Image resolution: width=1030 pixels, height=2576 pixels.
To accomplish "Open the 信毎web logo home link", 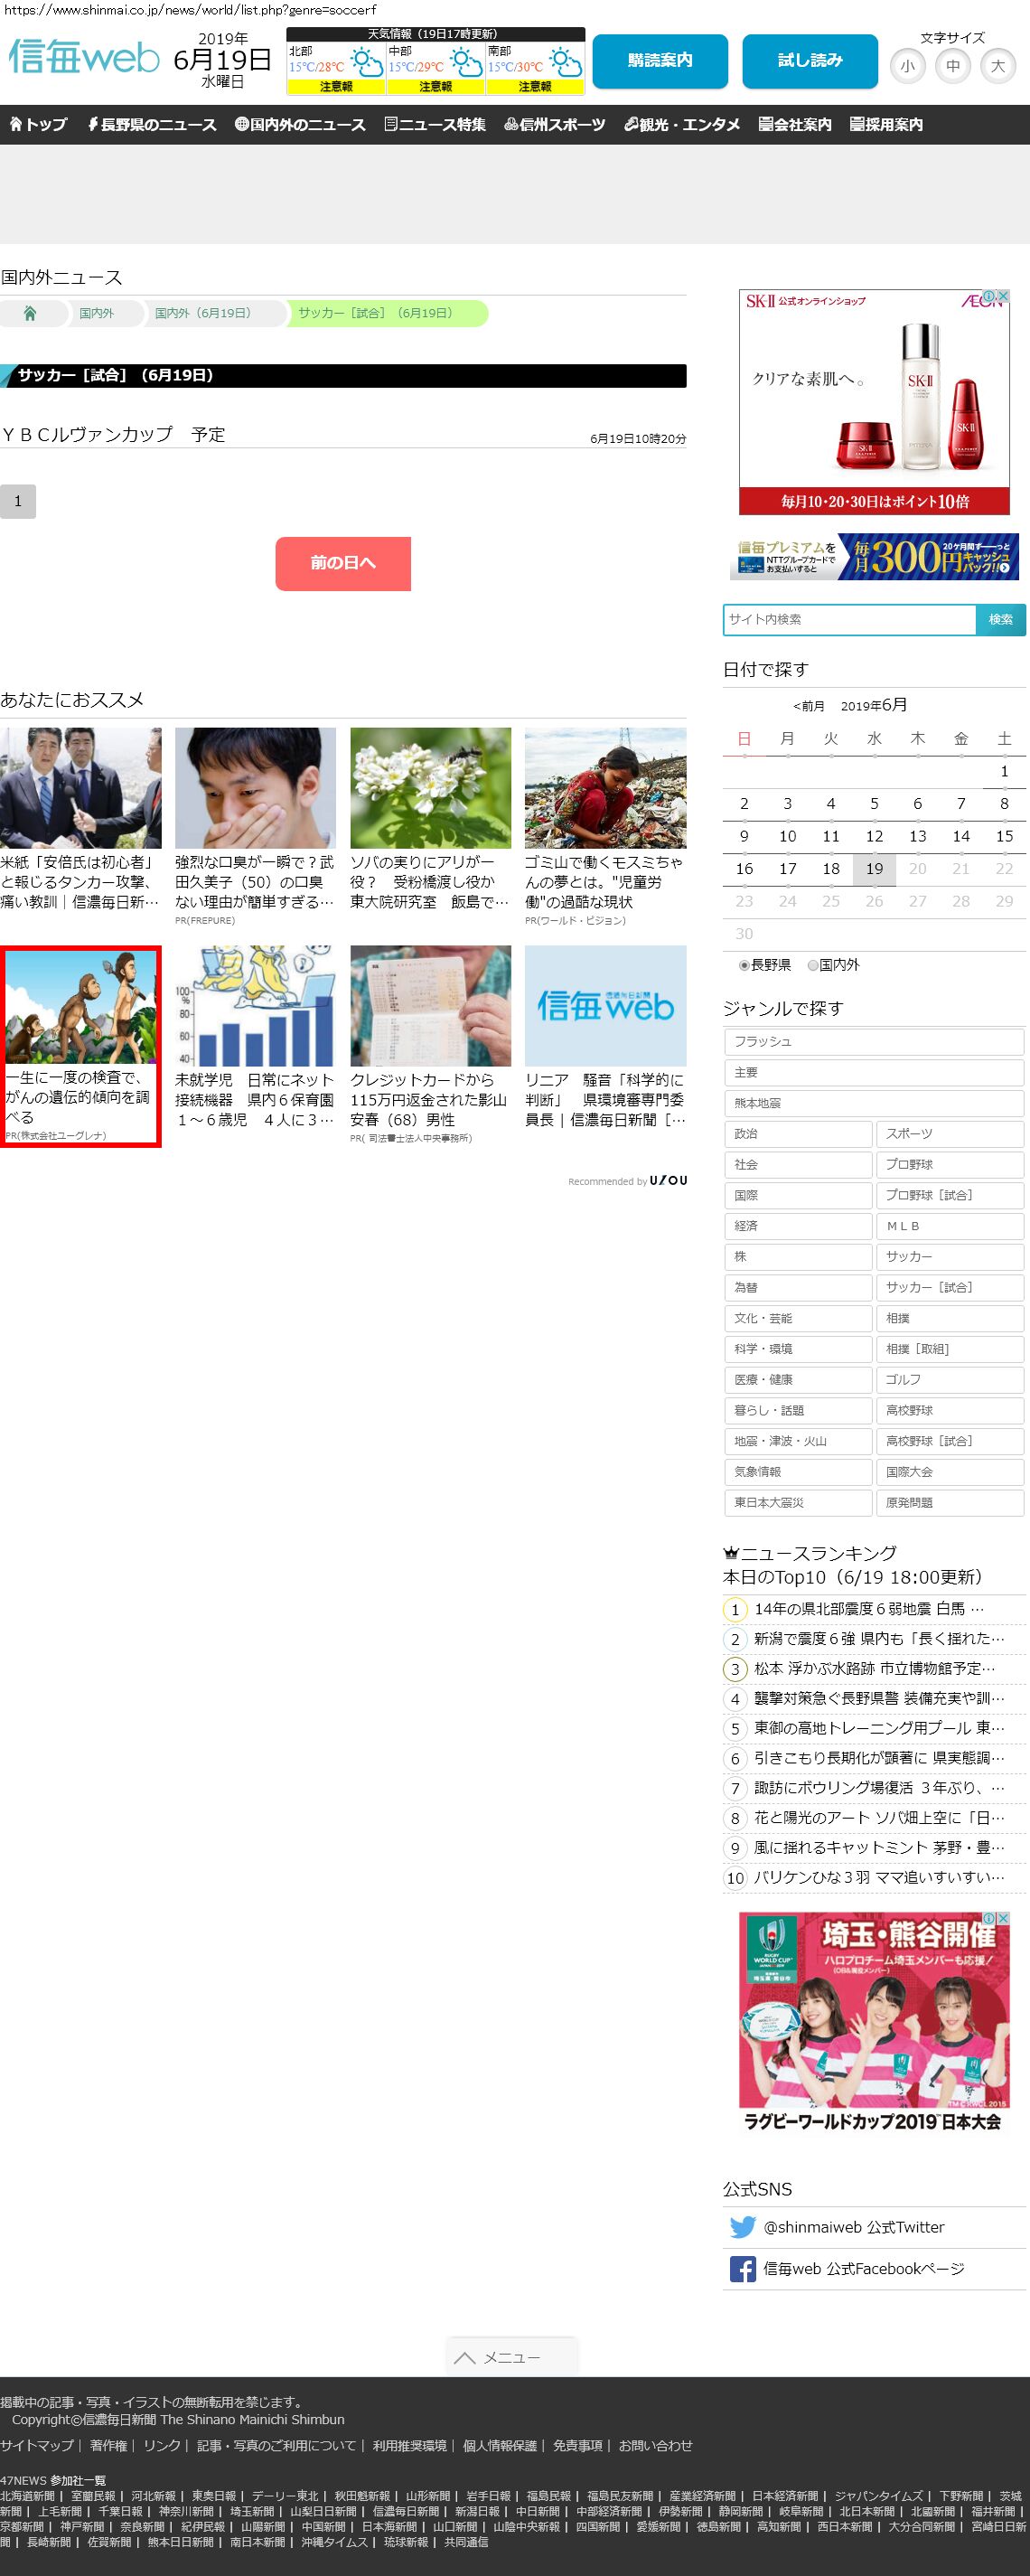I will [x=84, y=57].
